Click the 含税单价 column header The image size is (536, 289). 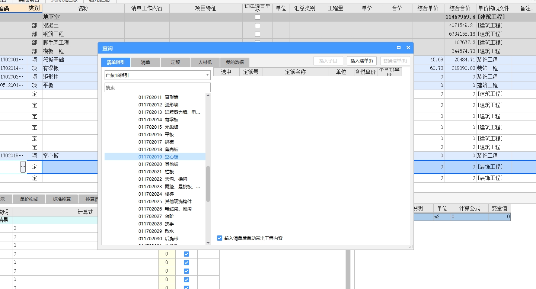pyautogui.click(x=366, y=72)
